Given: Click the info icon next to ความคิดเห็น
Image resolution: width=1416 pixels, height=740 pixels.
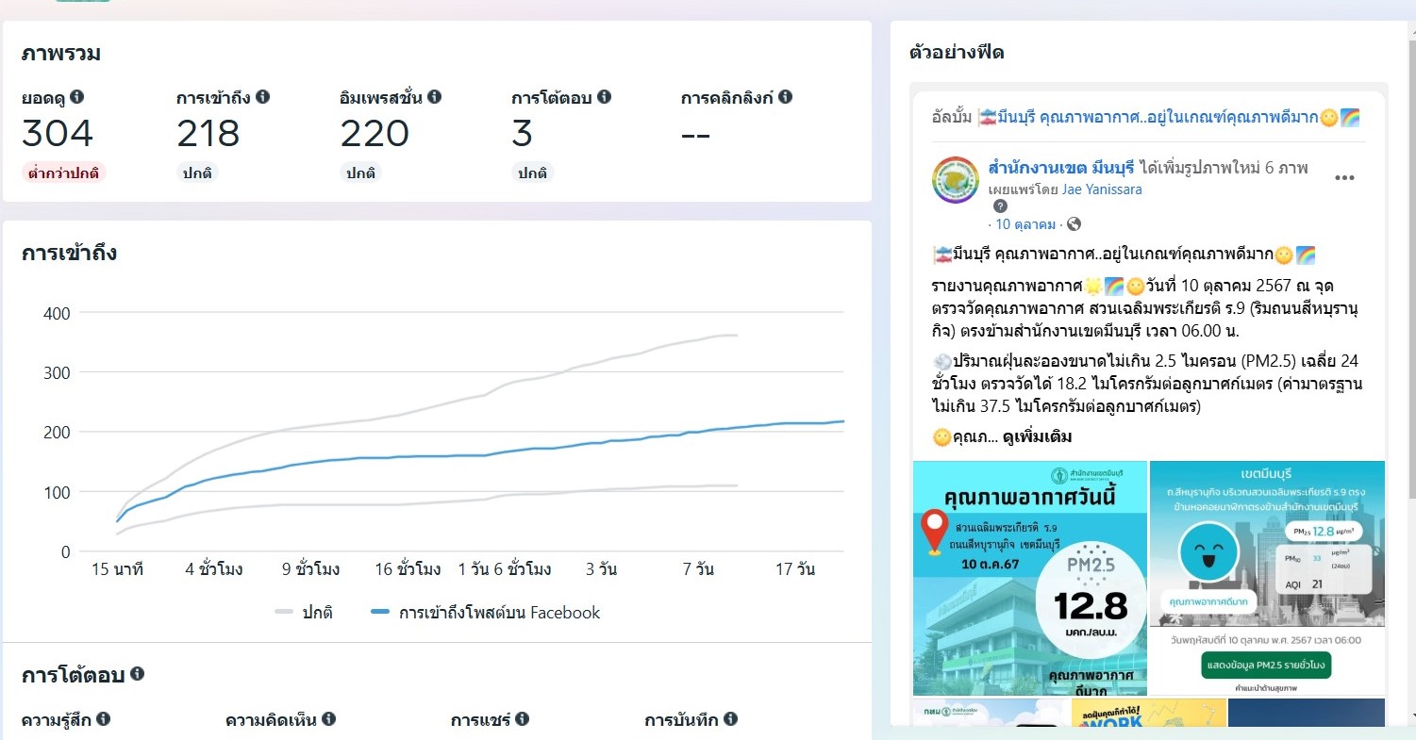Looking at the screenshot, I should (x=328, y=719).
